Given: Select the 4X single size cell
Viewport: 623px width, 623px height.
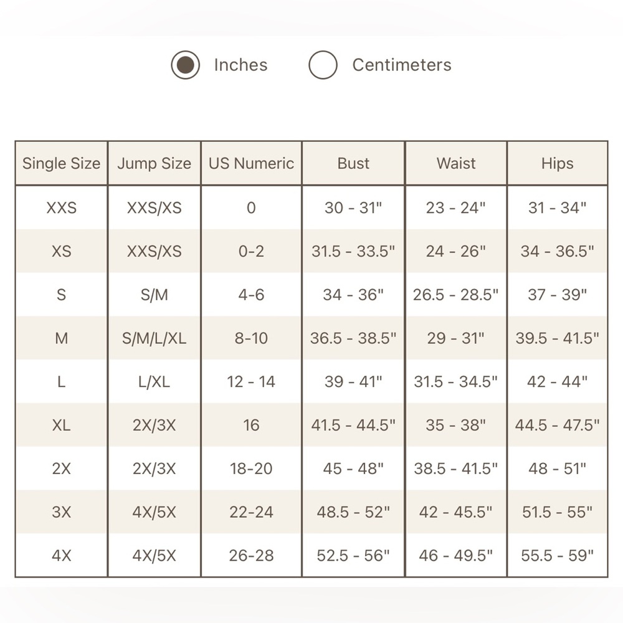Looking at the screenshot, I should tap(61, 556).
